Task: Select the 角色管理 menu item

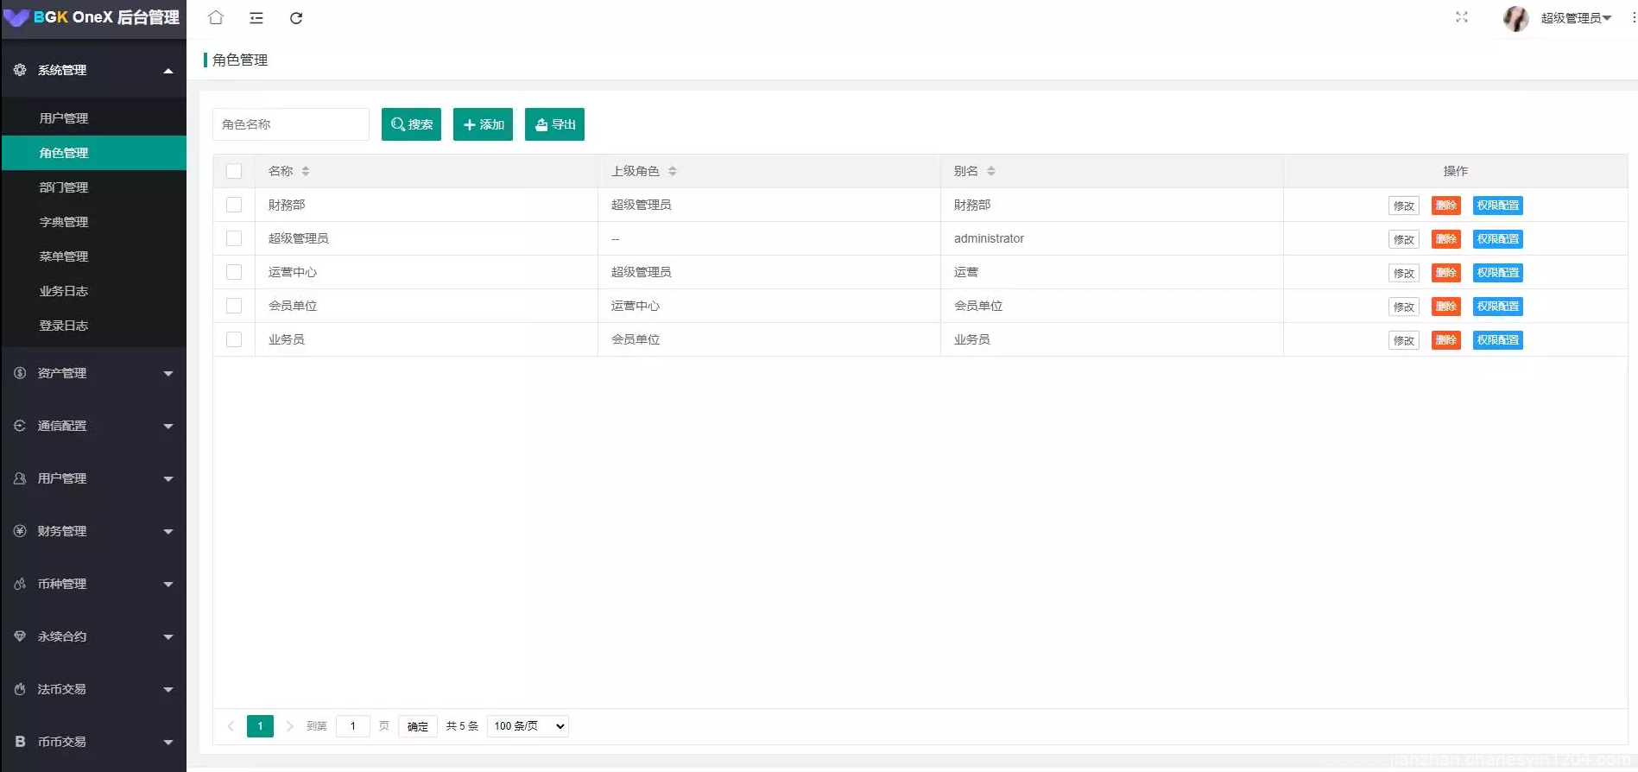Action: coord(93,153)
